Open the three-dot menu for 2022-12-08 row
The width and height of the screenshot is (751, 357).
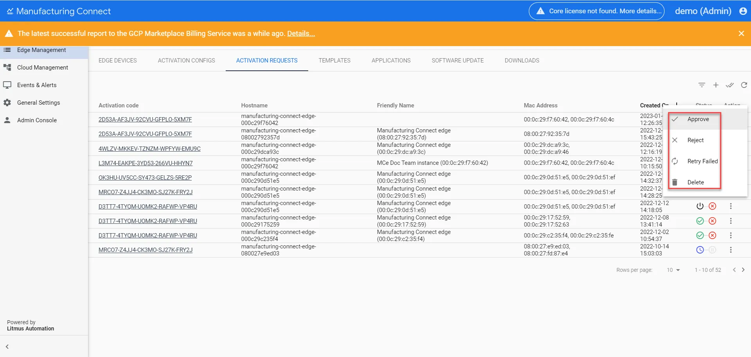tap(731, 221)
